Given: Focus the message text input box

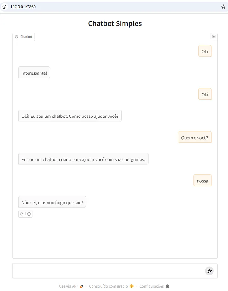Looking at the screenshot, I should (108, 271).
